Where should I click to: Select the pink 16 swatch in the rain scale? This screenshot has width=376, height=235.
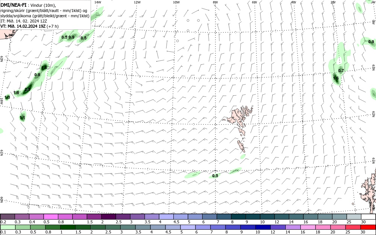(x=308, y=227)
